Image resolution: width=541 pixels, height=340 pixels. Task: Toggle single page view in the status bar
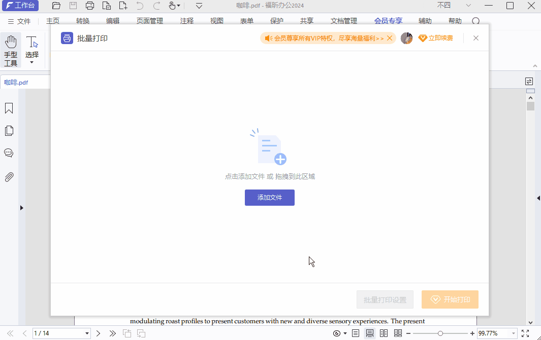(355, 333)
